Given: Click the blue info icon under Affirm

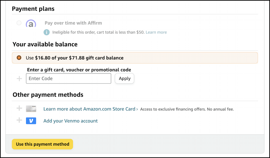Looking at the screenshot, I should click(x=46, y=32).
